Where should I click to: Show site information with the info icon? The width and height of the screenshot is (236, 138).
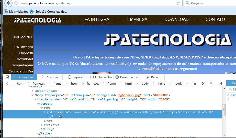click(16, 3)
